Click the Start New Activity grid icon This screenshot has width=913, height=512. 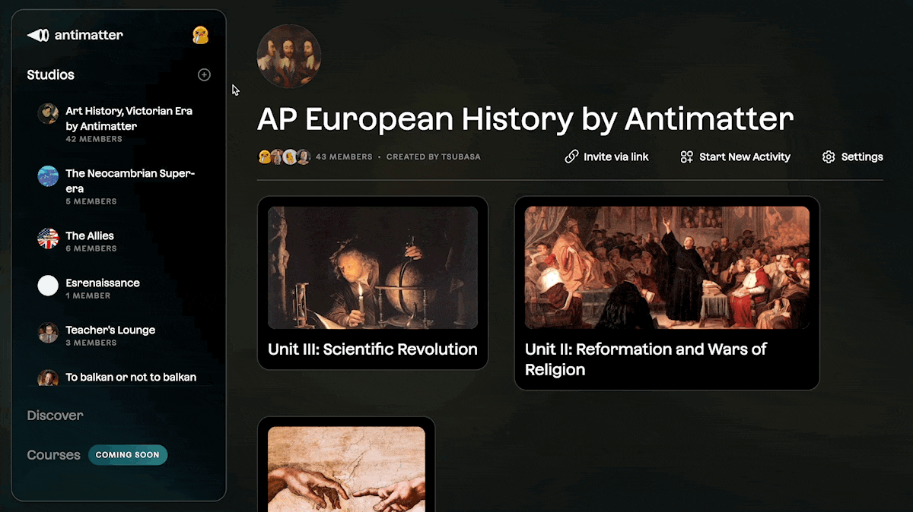click(x=686, y=156)
